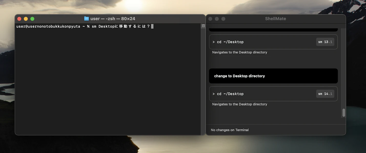Click ShellMate's inactive traffic light icons
The width and height of the screenshot is (366, 153).
pos(217,18)
